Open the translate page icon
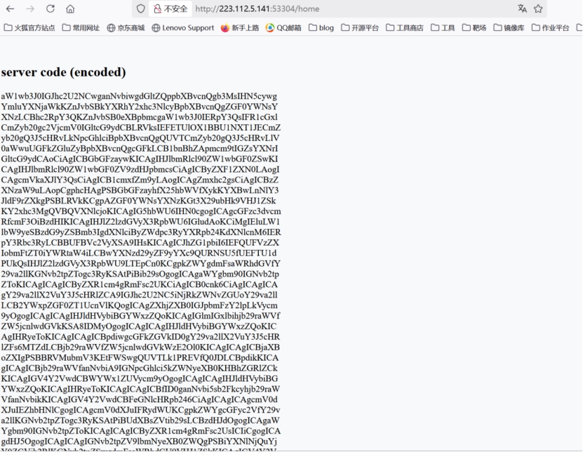Screen dimensions: 583x452 coord(522,8)
